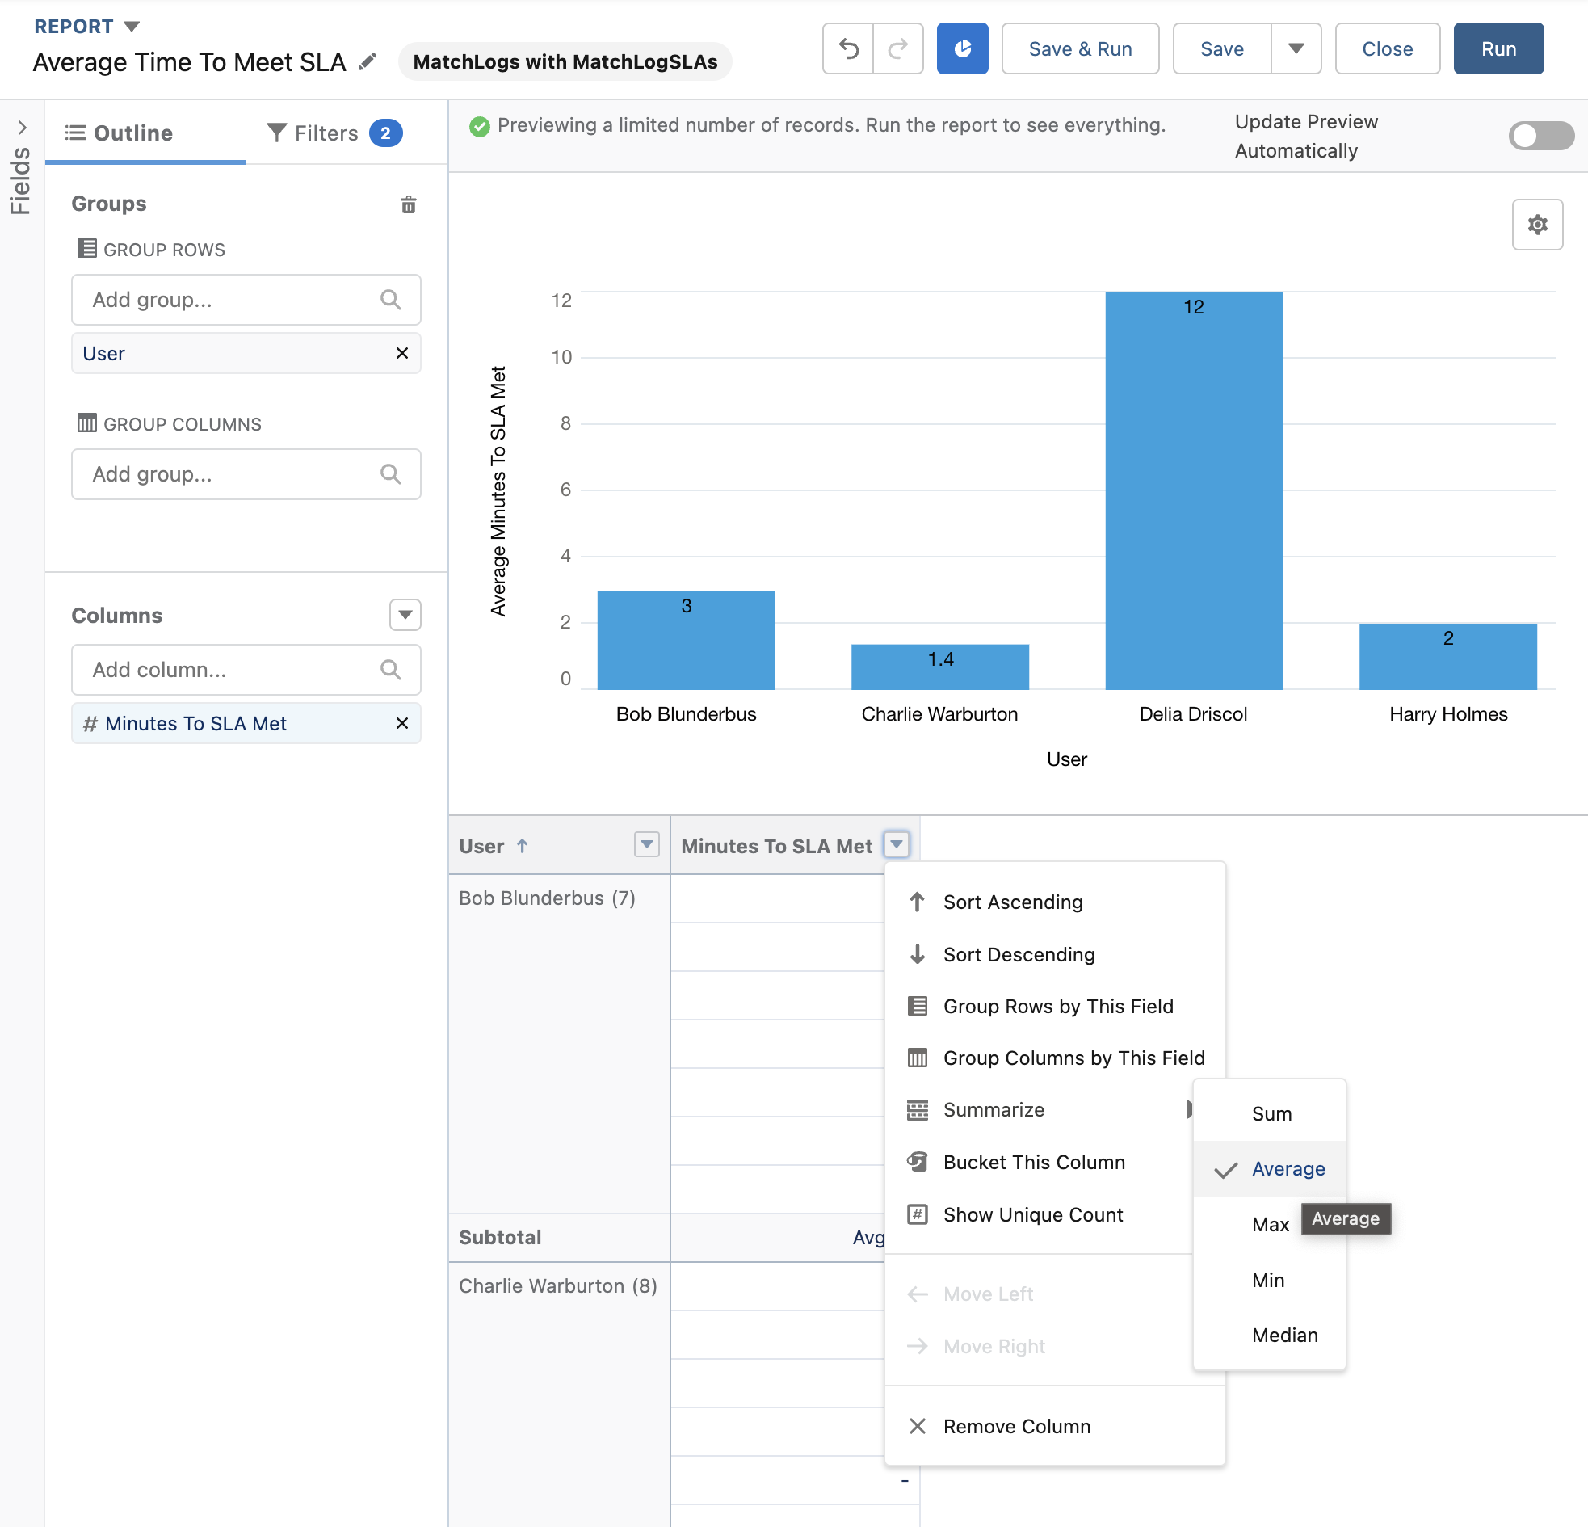Image resolution: width=1588 pixels, height=1527 pixels.
Task: Expand the Fields panel chevron
Action: [22, 128]
